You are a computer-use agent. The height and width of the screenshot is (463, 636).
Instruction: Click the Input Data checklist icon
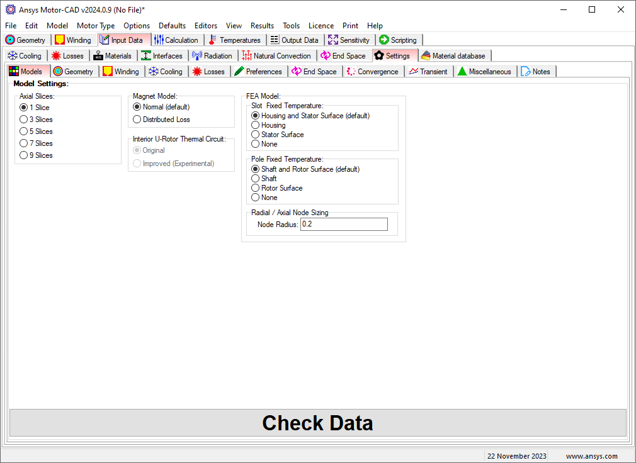tap(105, 40)
